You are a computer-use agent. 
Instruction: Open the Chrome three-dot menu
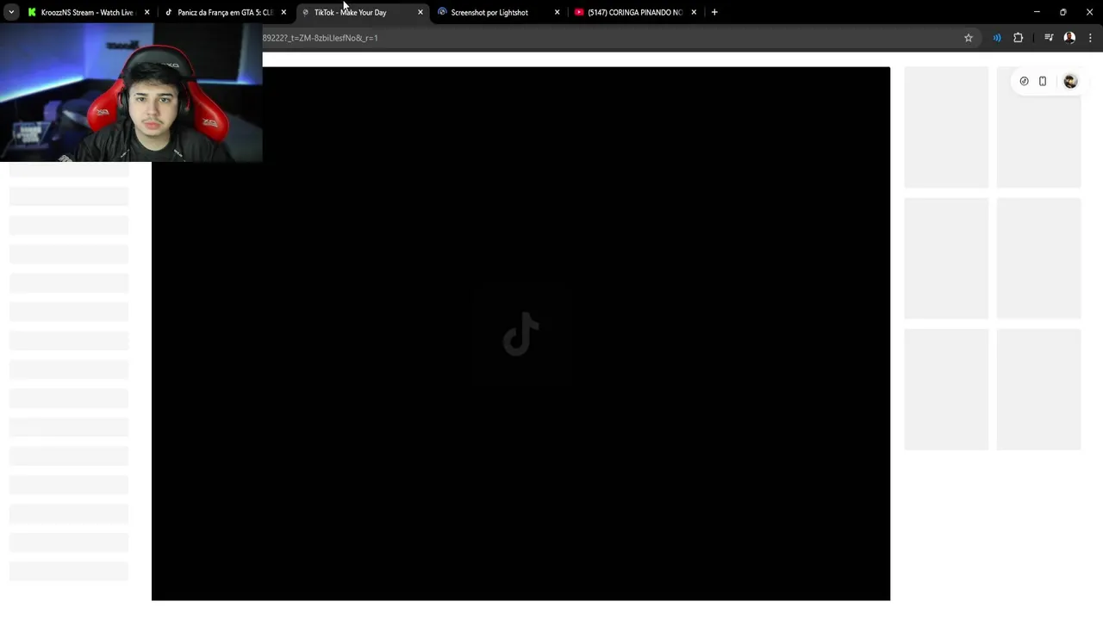1090,38
